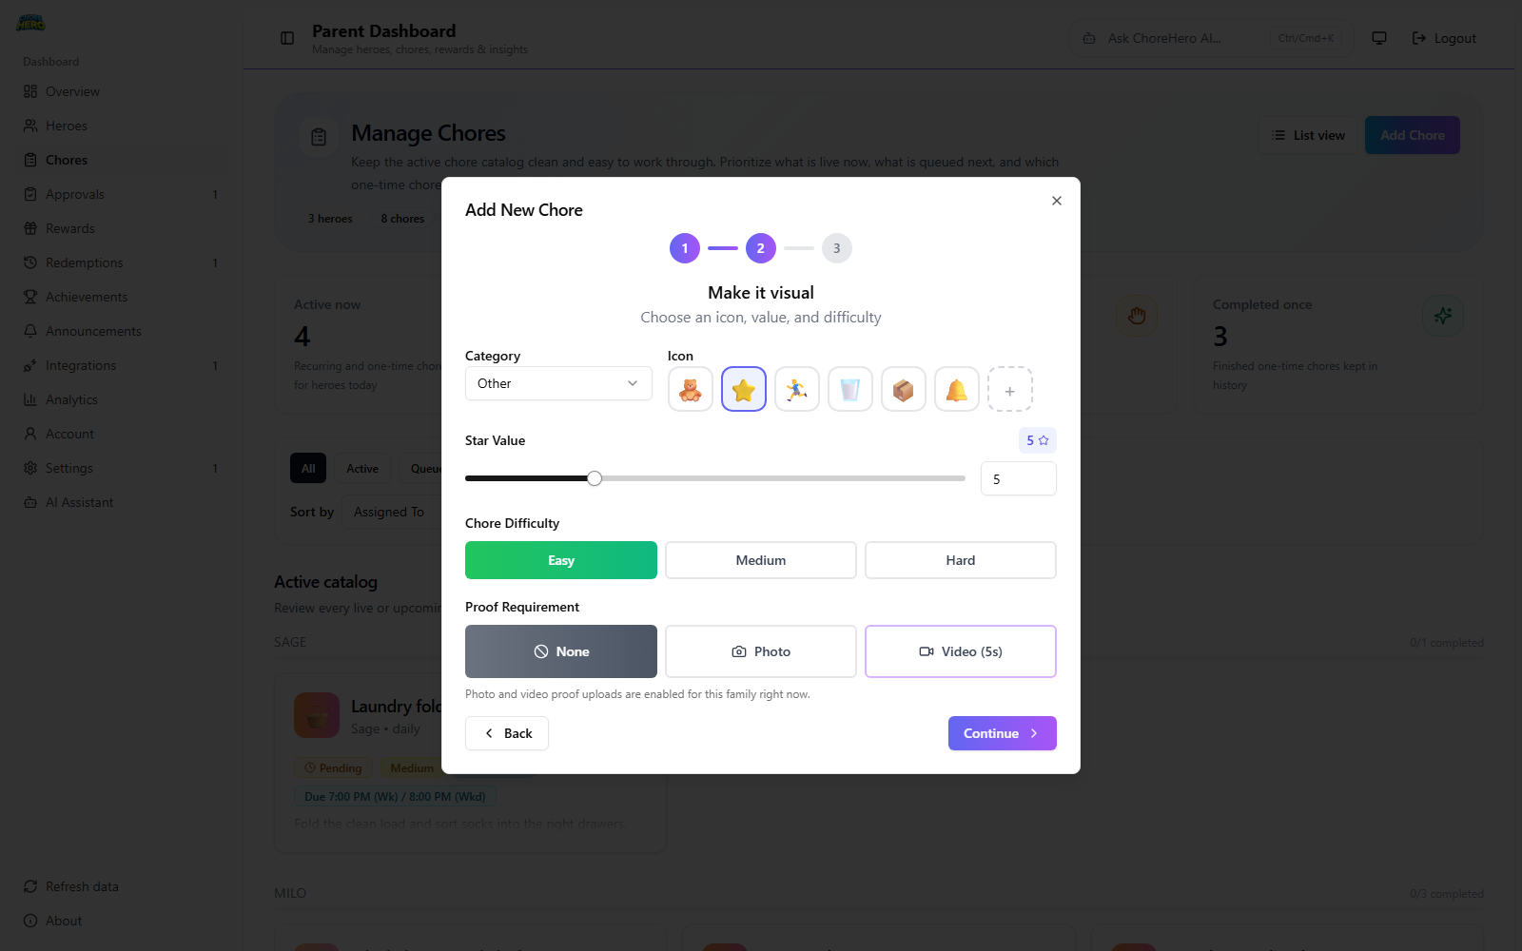The height and width of the screenshot is (951, 1522).
Task: Enable Photo proof requirement
Action: [760, 651]
